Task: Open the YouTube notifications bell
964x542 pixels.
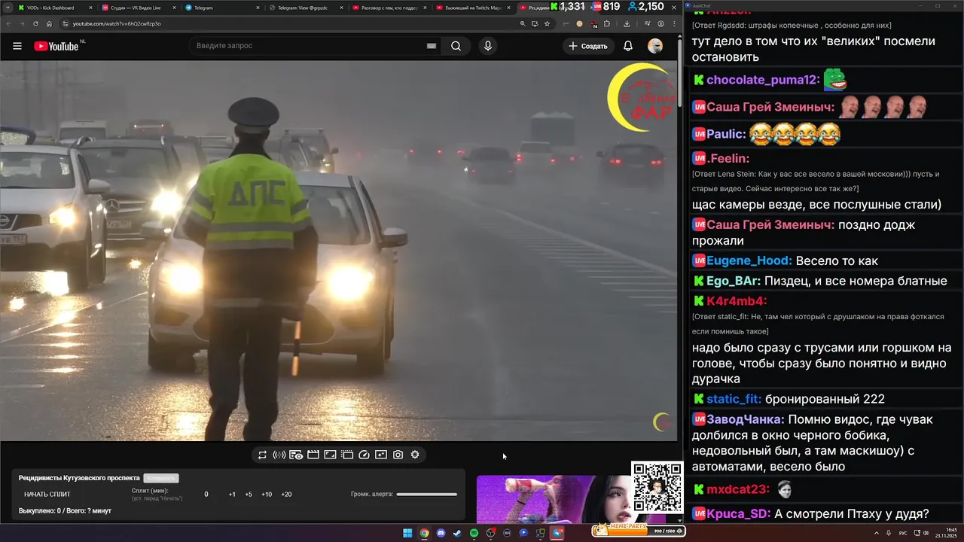Action: 628,46
